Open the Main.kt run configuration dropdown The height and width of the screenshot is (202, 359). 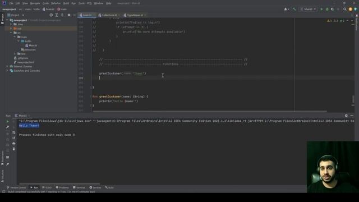pyautogui.click(x=308, y=9)
